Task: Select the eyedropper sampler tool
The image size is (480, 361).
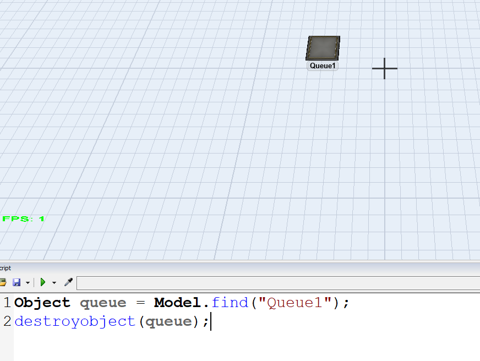Action: pyautogui.click(x=68, y=282)
